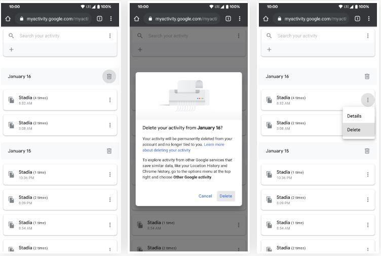The width and height of the screenshot is (381, 256).
Task: Open options for Stadia 8:09 PM, left phone
Action: 110,199
